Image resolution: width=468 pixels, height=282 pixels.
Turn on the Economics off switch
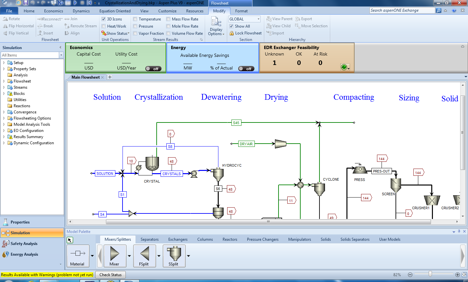point(153,69)
